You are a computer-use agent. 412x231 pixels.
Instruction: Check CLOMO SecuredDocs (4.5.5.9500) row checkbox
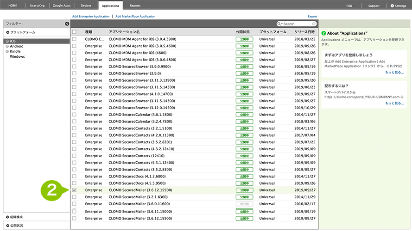[x=74, y=183]
